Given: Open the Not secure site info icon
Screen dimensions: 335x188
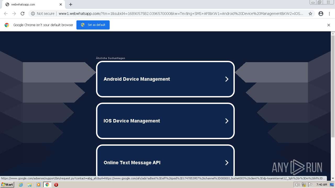Looking at the screenshot, I should pos(33,14).
